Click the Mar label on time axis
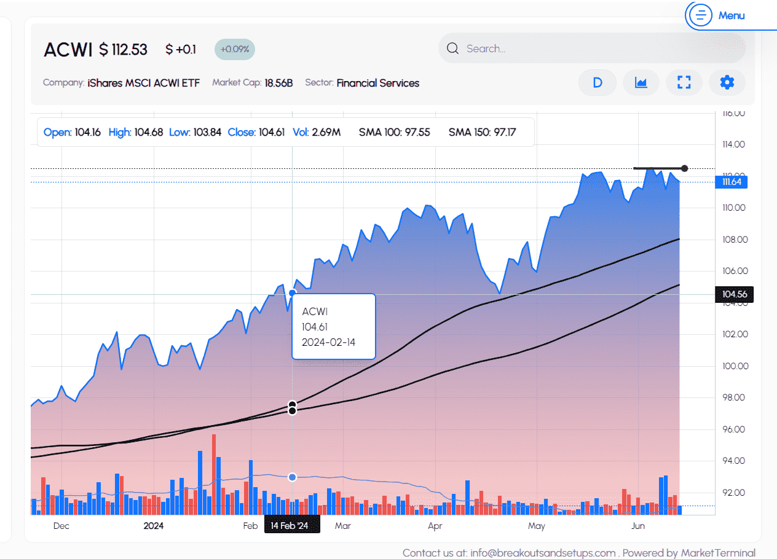Viewport: 777px width, 559px height. click(342, 526)
